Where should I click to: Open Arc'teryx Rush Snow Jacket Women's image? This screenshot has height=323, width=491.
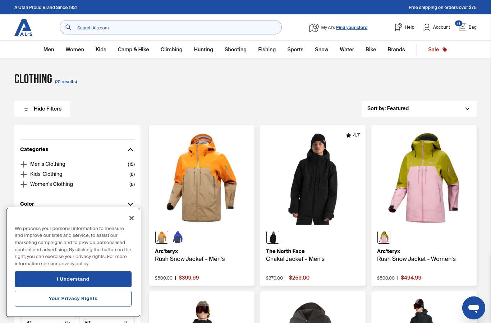pos(424,178)
